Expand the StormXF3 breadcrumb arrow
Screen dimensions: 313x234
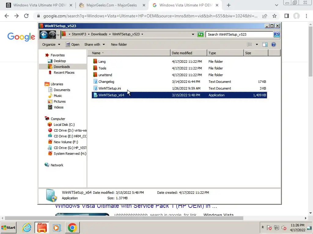(x=89, y=34)
